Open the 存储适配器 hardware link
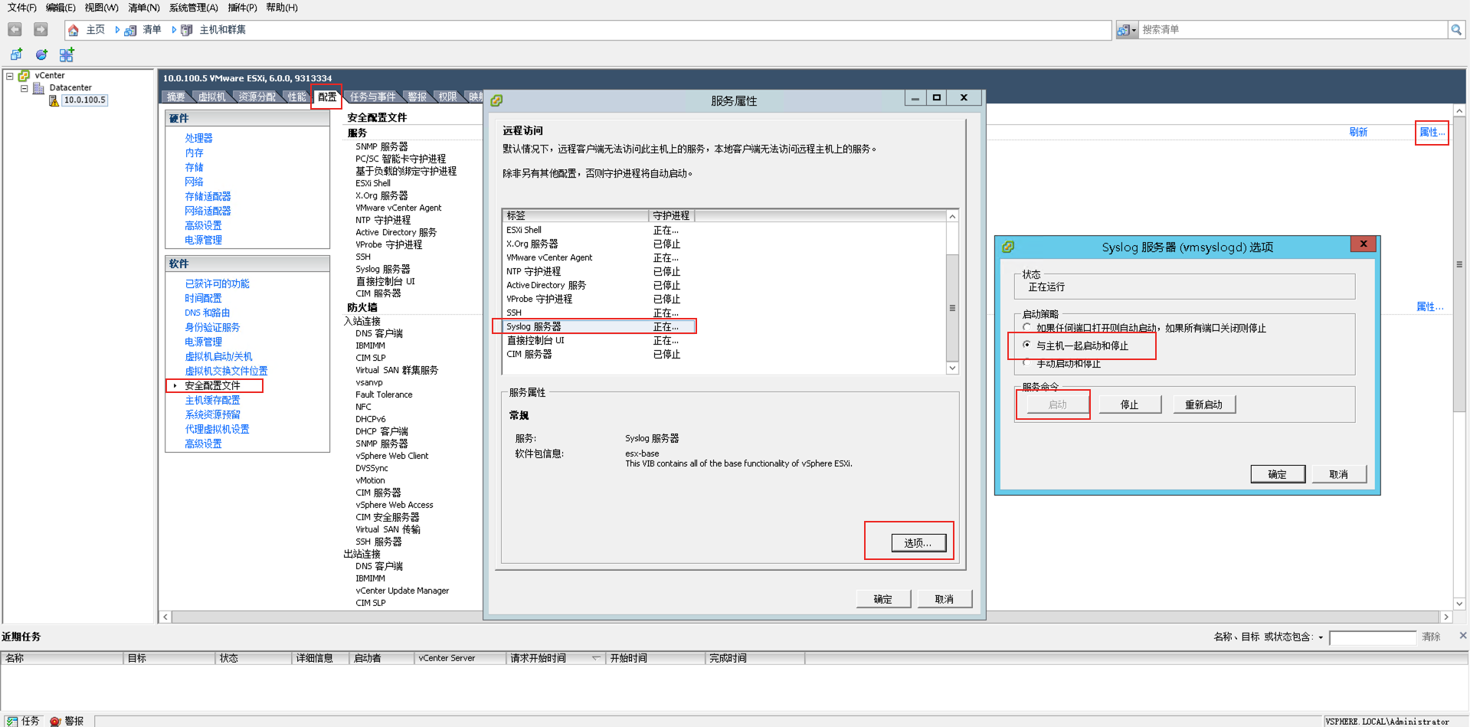Image resolution: width=1470 pixels, height=727 pixels. click(x=208, y=196)
